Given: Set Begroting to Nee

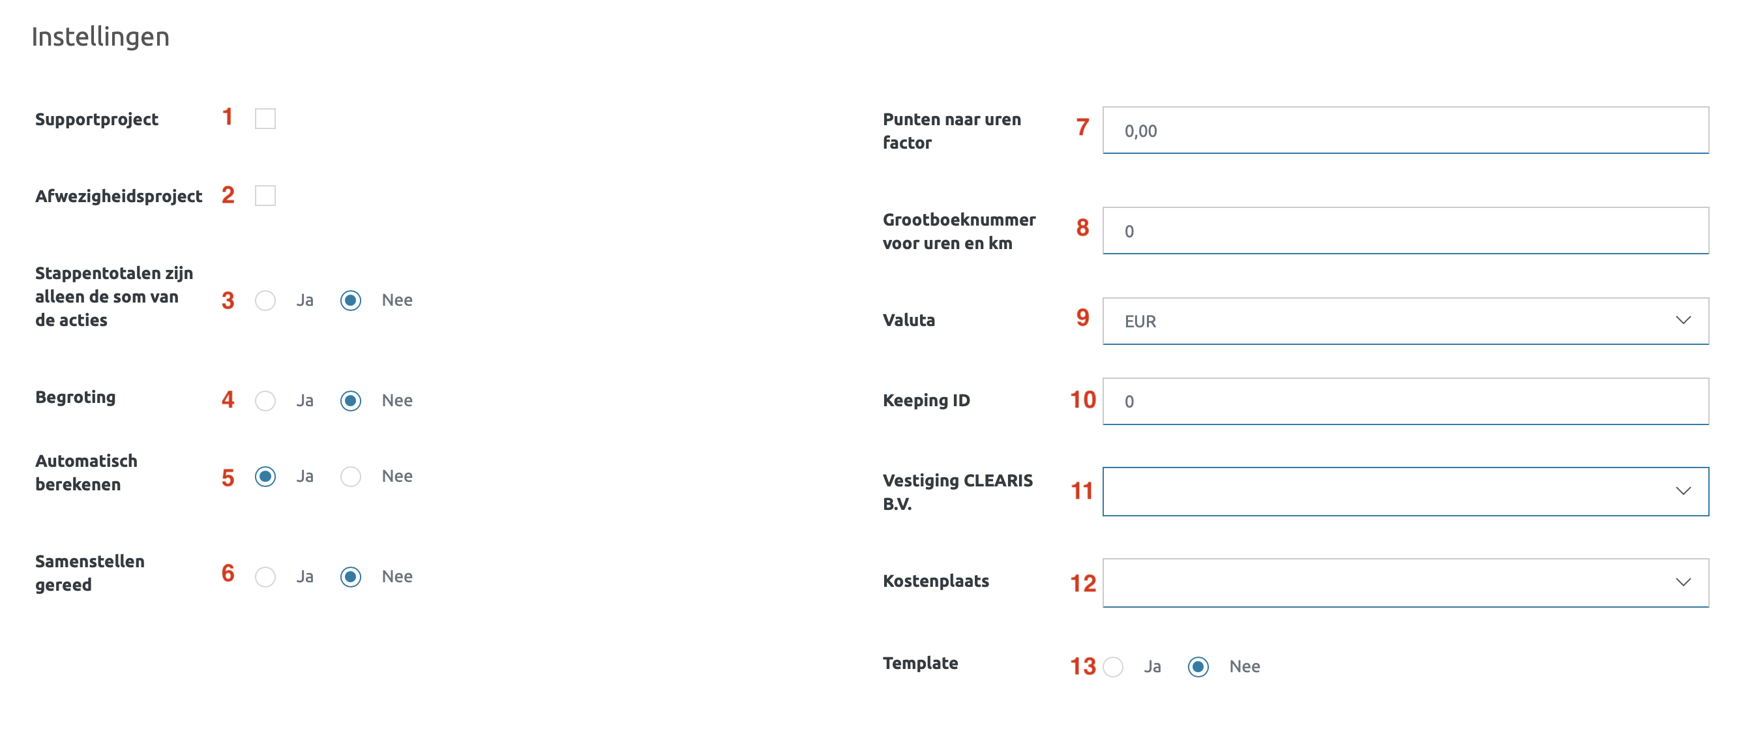Looking at the screenshot, I should [351, 401].
